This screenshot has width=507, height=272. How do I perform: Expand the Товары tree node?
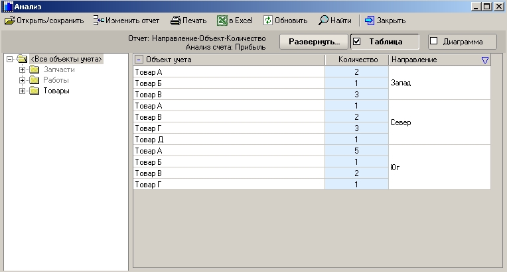pyautogui.click(x=23, y=91)
